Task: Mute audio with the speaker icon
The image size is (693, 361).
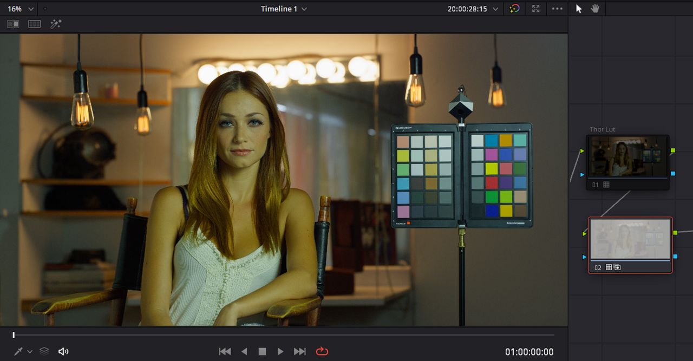Action: (63, 351)
